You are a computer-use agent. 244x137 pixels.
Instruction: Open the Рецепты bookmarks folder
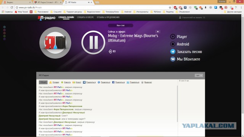pyautogui.click(x=168, y=12)
